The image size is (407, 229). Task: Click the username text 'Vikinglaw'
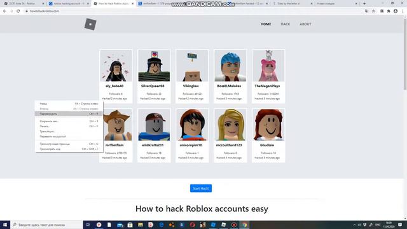click(x=191, y=86)
